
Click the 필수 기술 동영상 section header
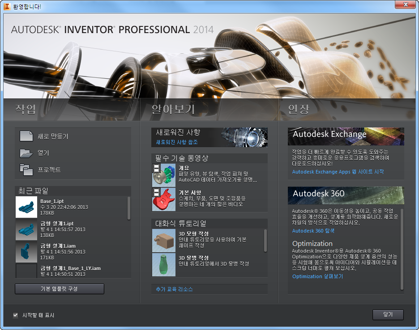209,158
